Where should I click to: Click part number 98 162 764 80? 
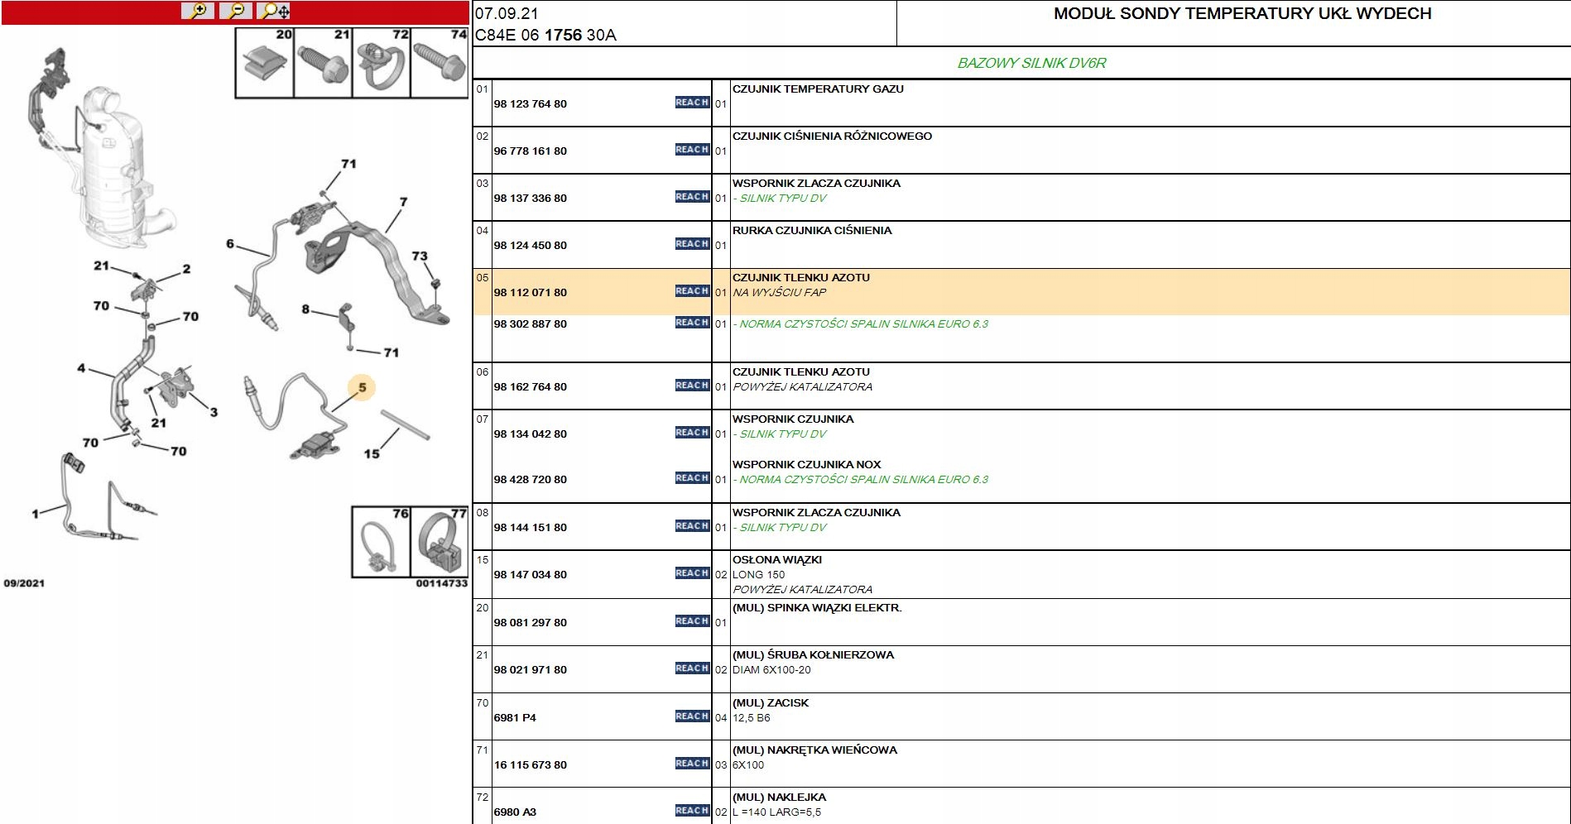tap(531, 387)
